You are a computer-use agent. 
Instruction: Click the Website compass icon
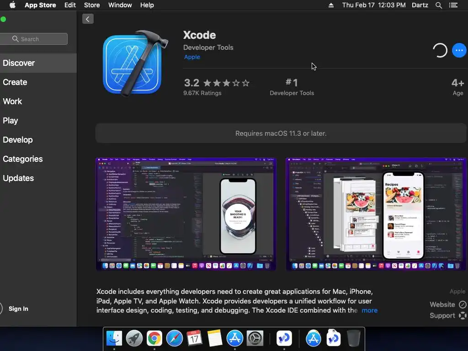coord(463,304)
